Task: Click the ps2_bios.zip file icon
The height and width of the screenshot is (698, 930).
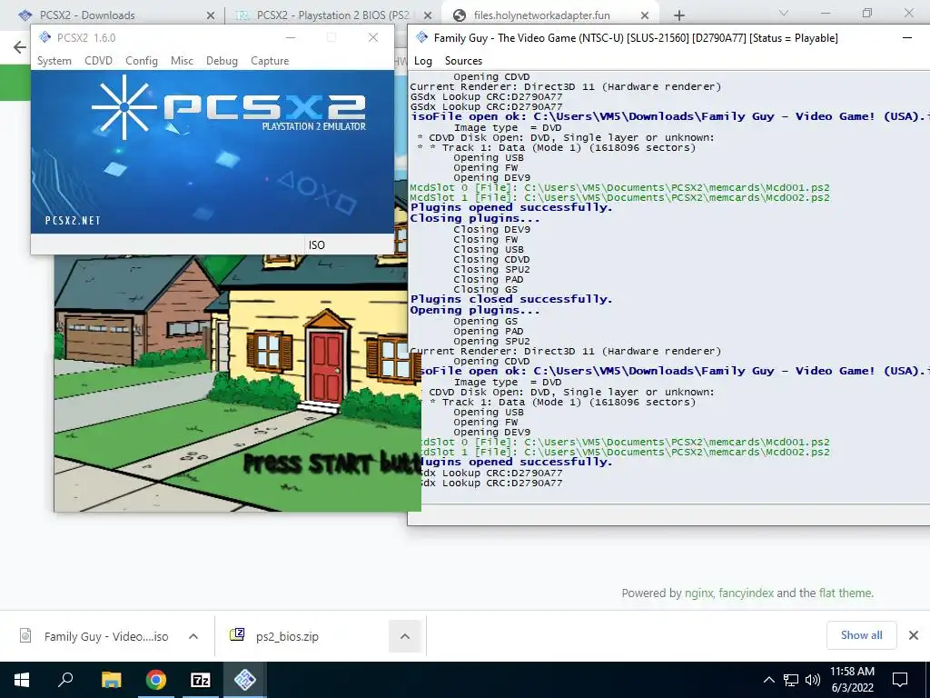Action: tap(237, 634)
